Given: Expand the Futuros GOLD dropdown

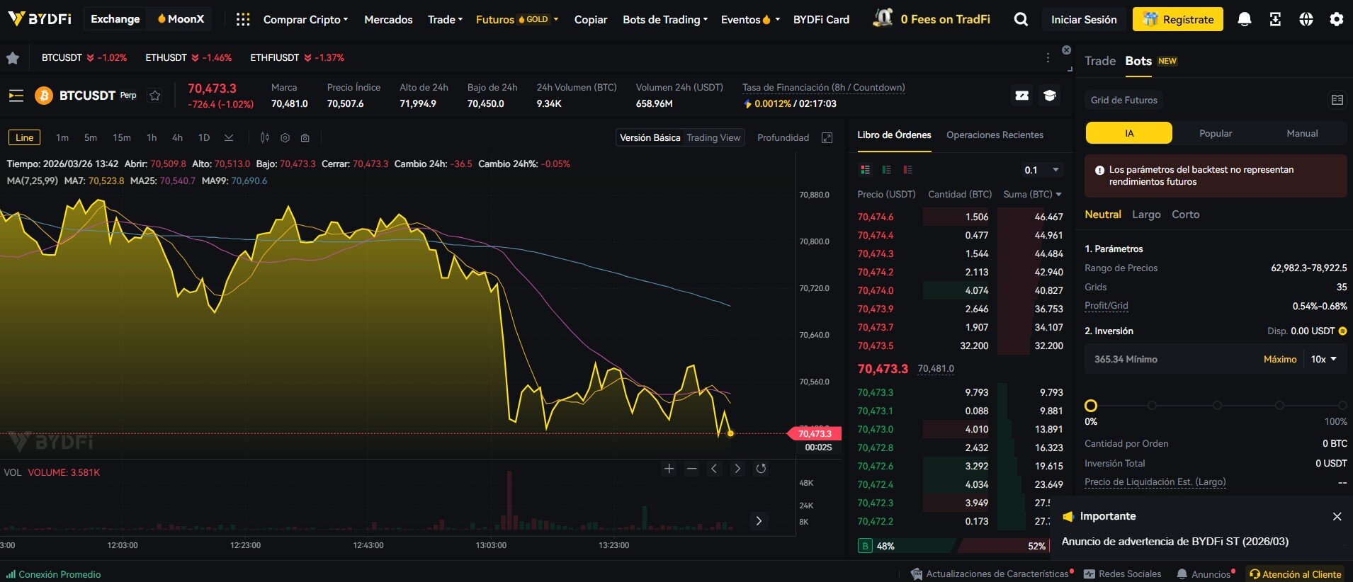Looking at the screenshot, I should (x=517, y=20).
